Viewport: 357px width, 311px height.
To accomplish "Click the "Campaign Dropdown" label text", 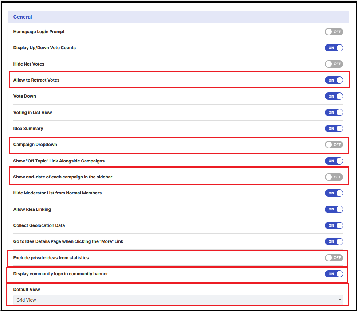I will [35, 145].
